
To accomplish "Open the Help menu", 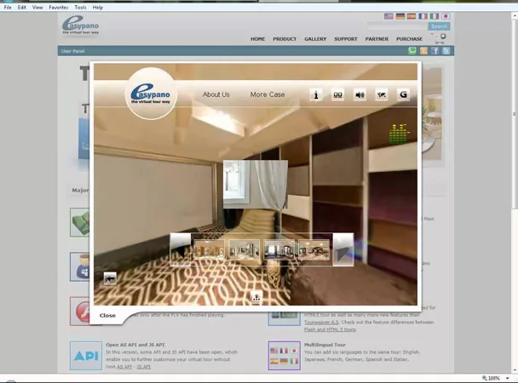I will (x=98, y=8).
